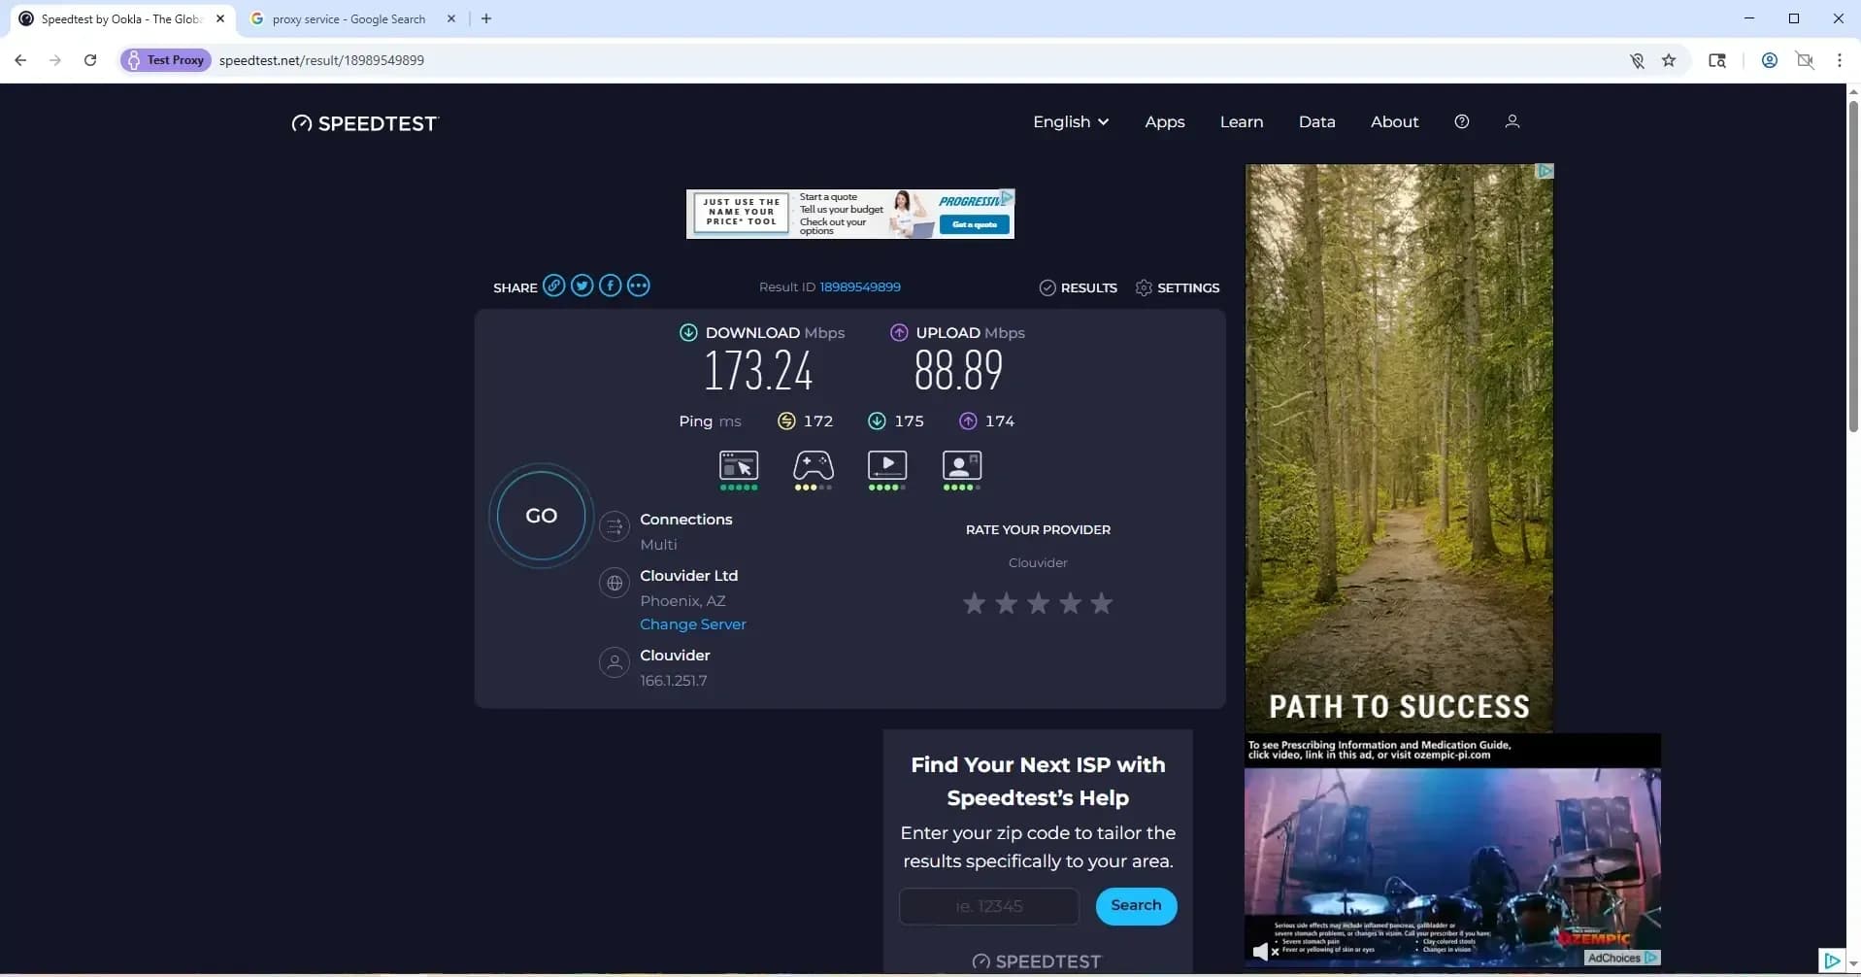The height and width of the screenshot is (977, 1861).
Task: Open the user account login icon
Action: pyautogui.click(x=1511, y=120)
